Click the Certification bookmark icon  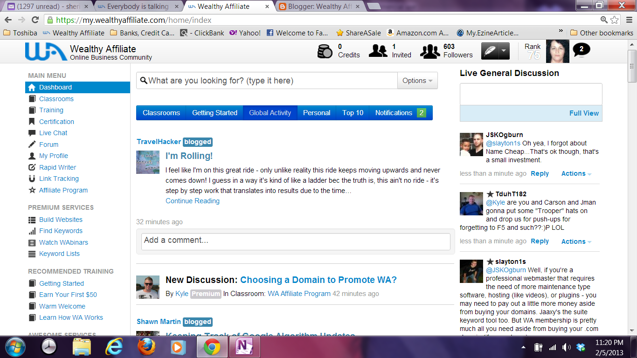(32, 122)
